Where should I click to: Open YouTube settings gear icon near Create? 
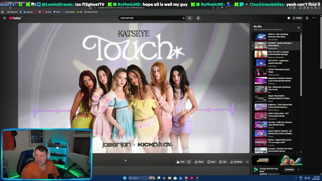[289, 18]
